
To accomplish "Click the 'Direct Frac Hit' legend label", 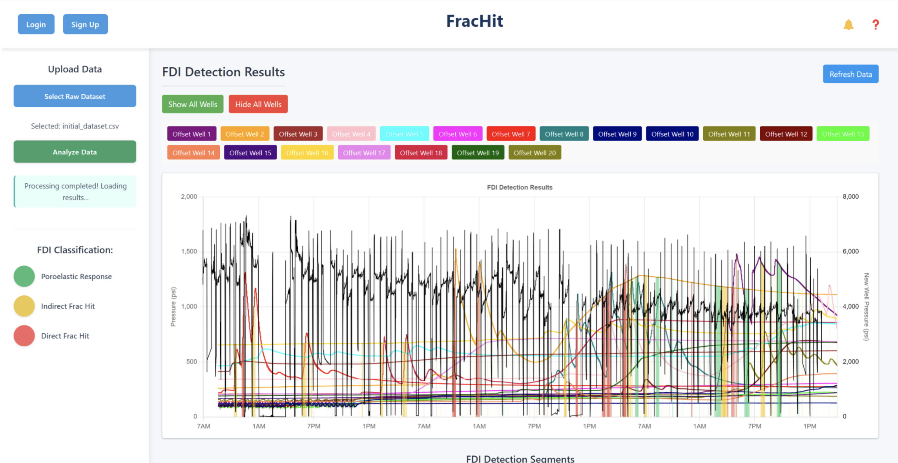I will click(x=65, y=335).
